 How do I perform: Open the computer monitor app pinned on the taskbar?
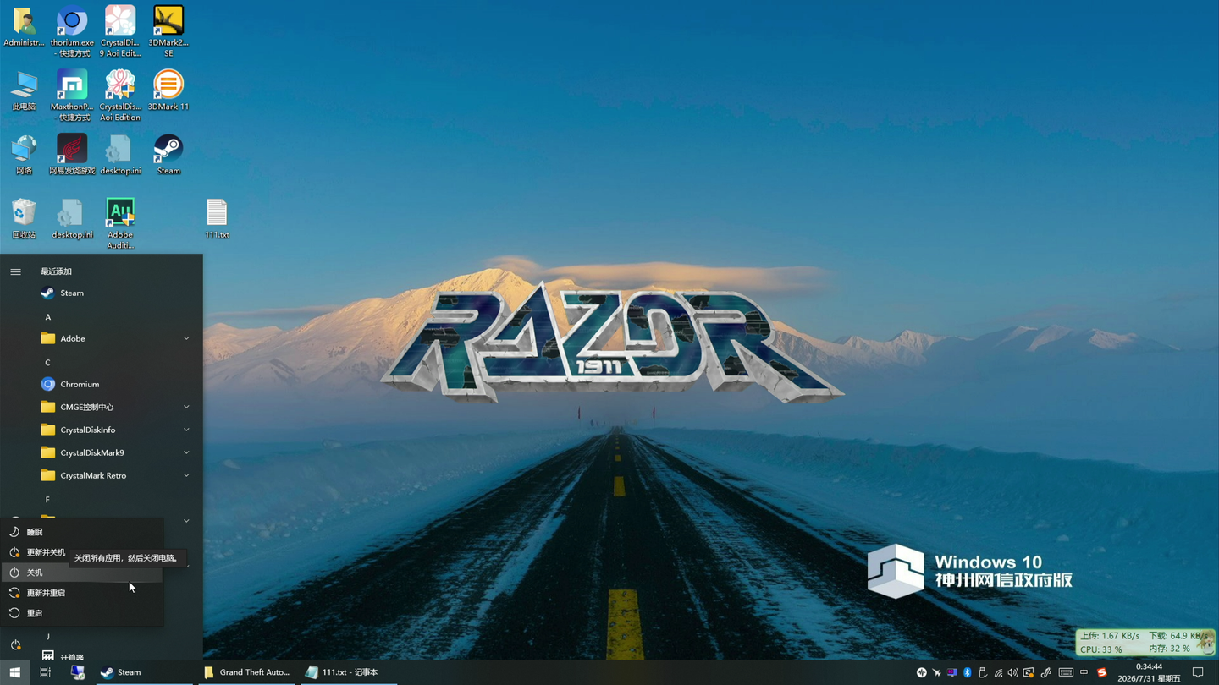coord(77,672)
